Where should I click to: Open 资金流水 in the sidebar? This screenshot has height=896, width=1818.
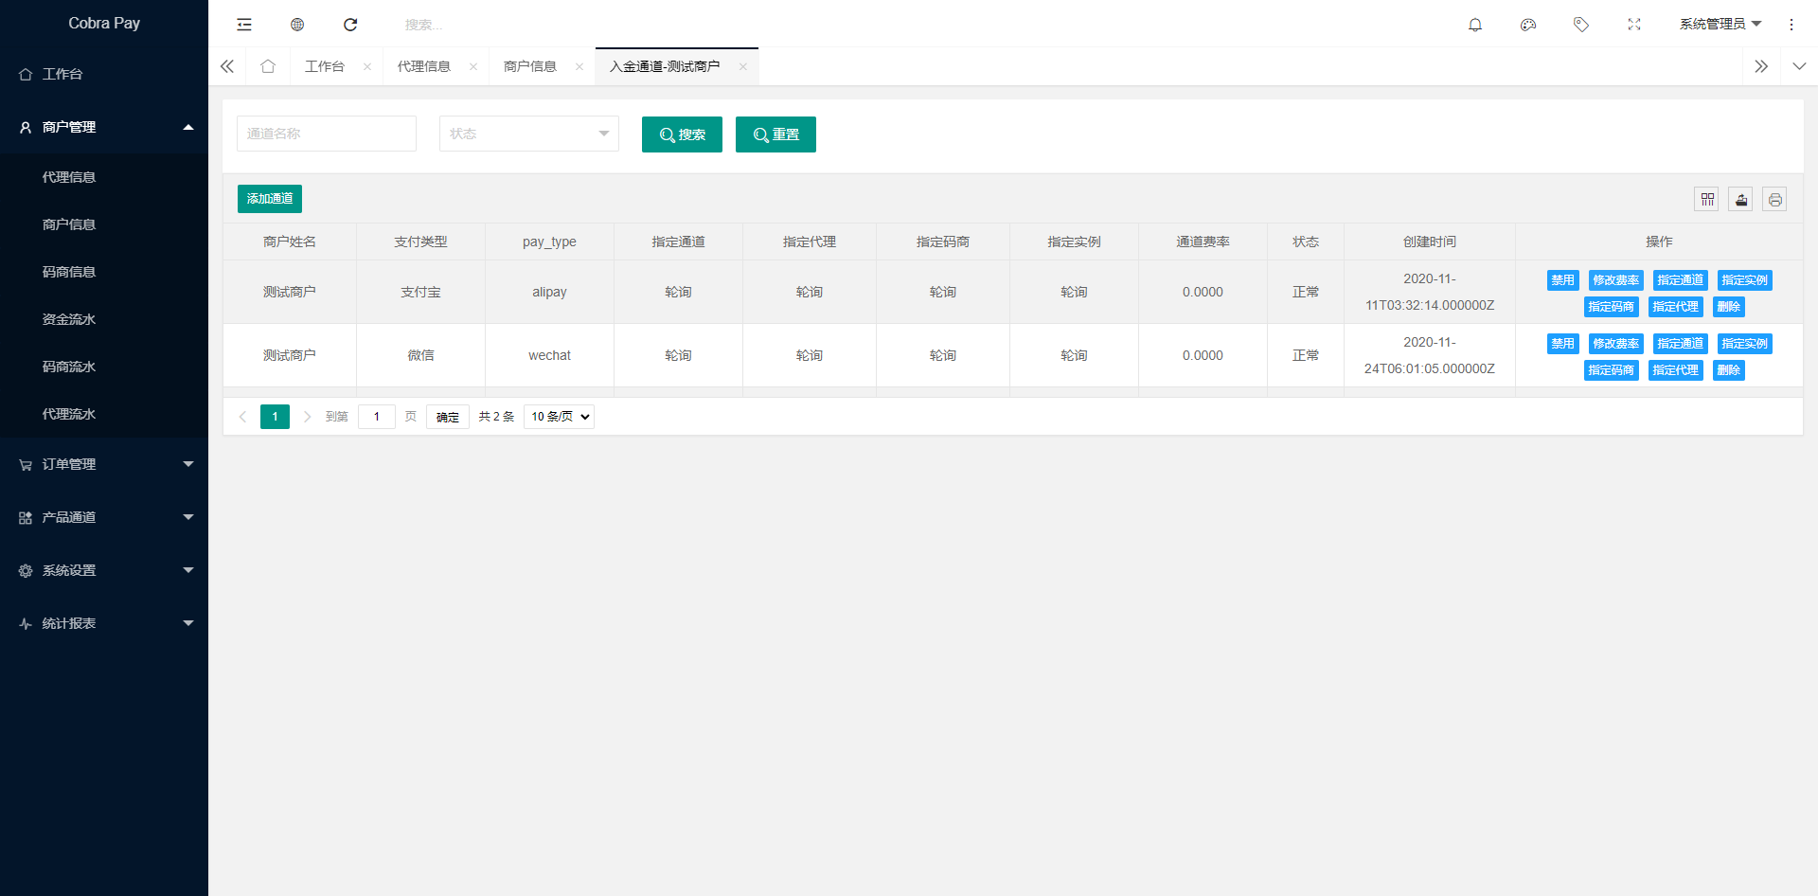(x=104, y=319)
